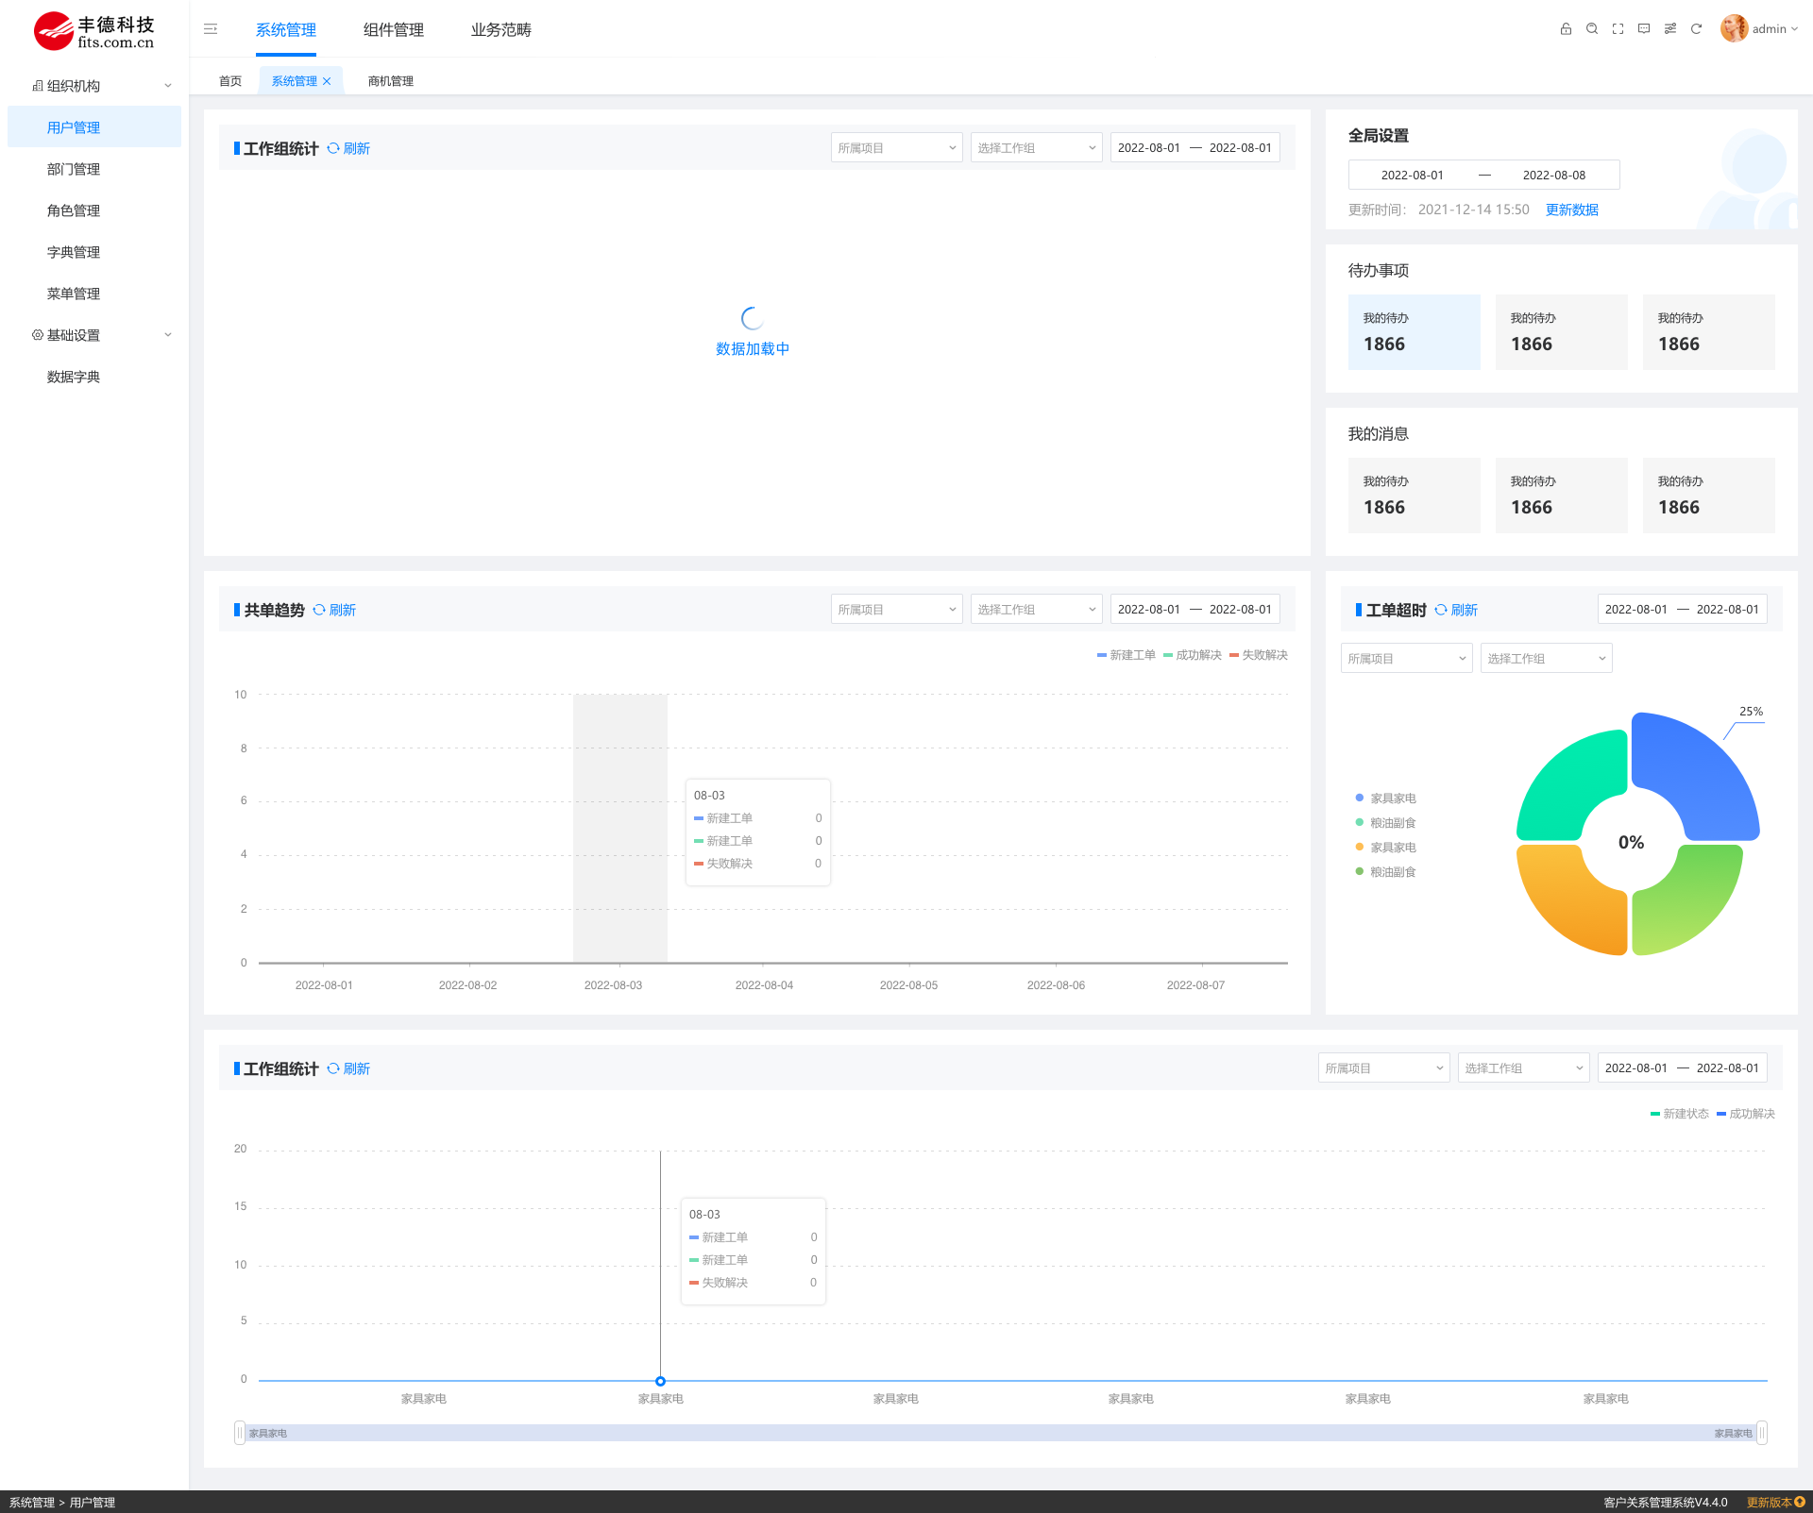Click the lock screen icon in header
The width and height of the screenshot is (1813, 1513).
tap(1566, 29)
